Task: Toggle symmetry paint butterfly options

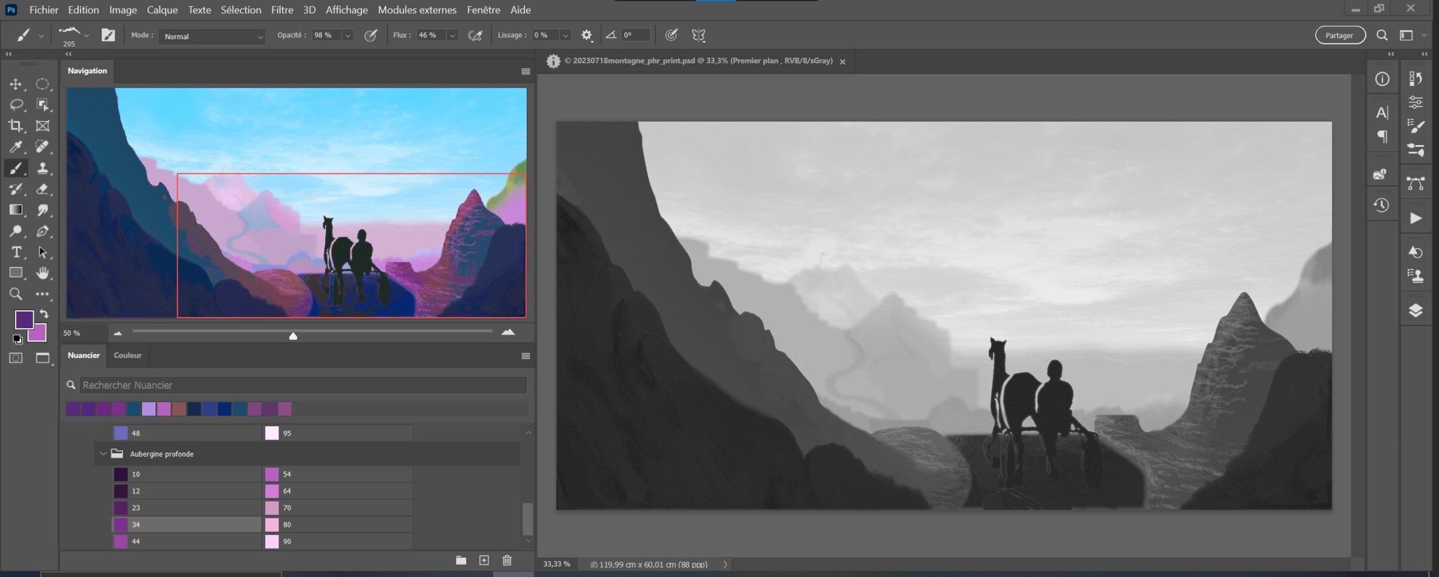Action: pyautogui.click(x=698, y=36)
